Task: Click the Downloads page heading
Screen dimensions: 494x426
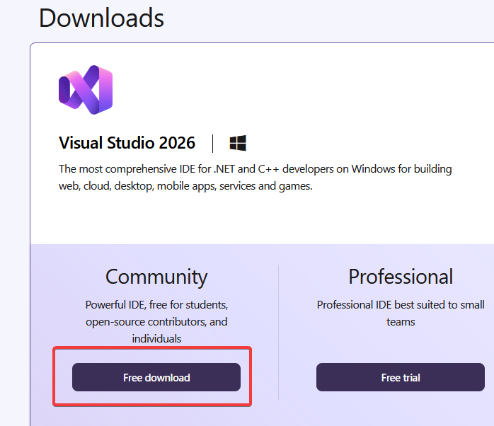Action: [101, 18]
